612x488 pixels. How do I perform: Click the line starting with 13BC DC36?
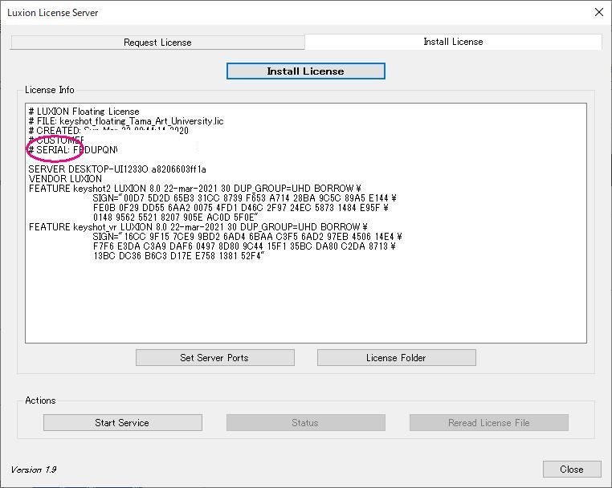pos(179,256)
